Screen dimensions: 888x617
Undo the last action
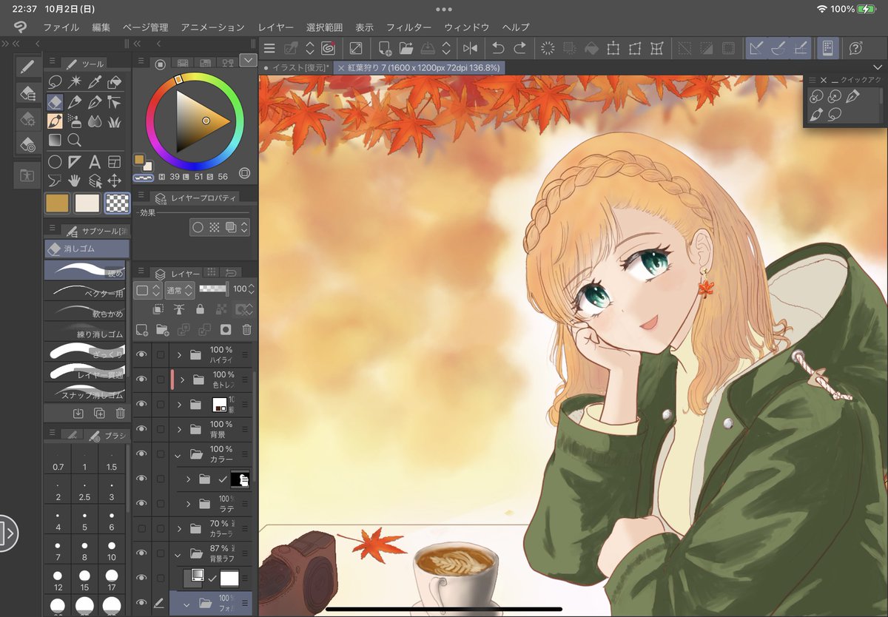(498, 48)
